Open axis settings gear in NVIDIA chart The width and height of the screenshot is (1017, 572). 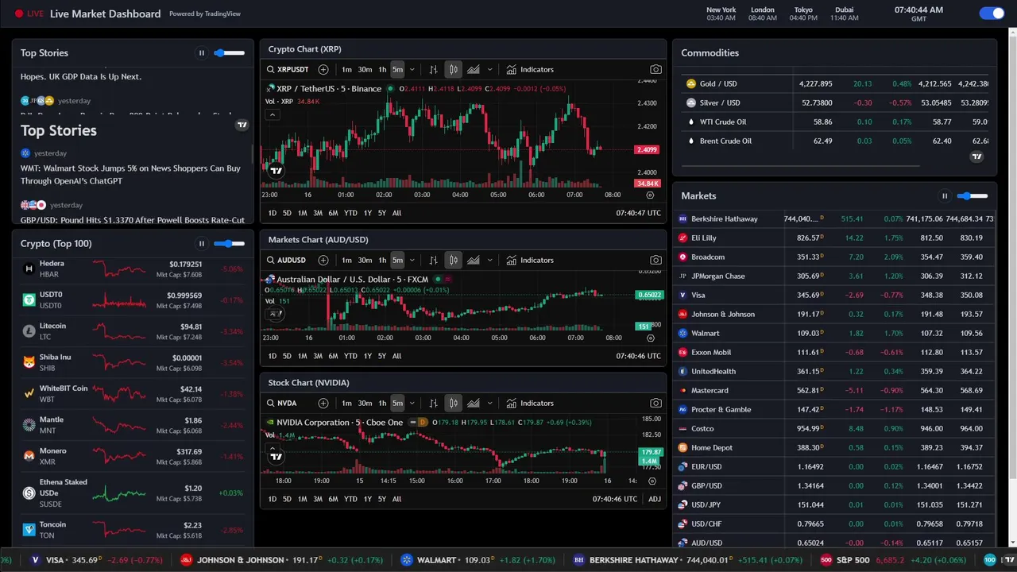[x=652, y=481]
